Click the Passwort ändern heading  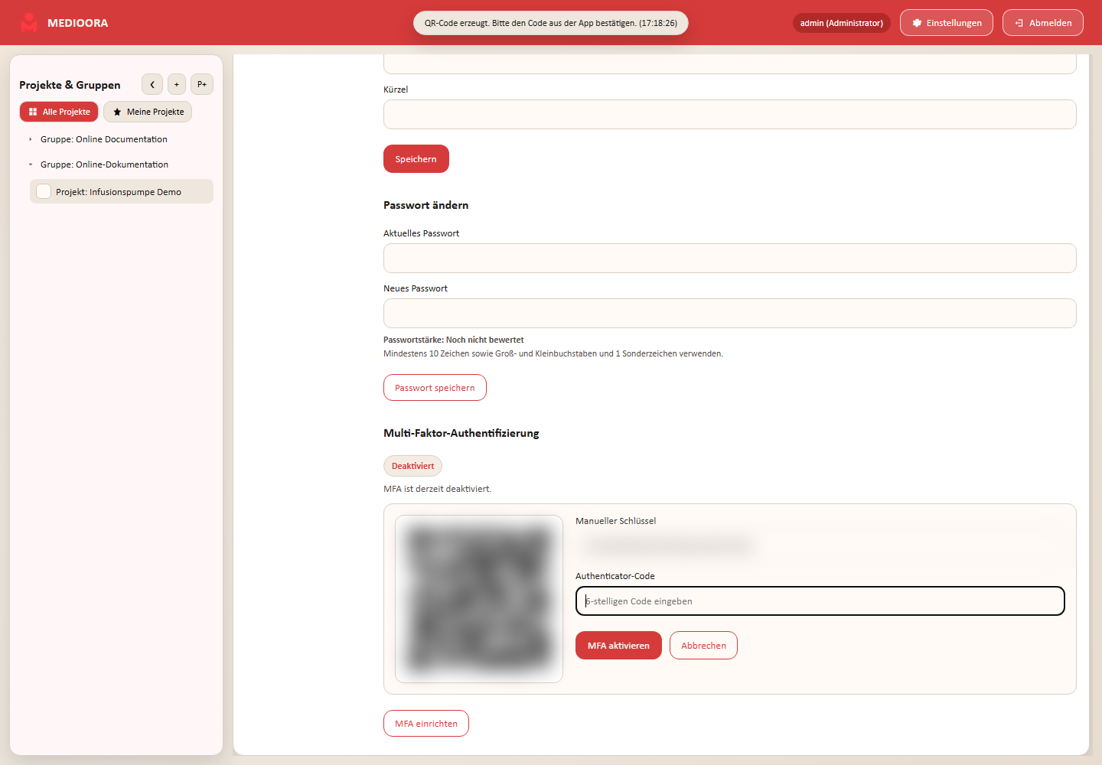(426, 205)
